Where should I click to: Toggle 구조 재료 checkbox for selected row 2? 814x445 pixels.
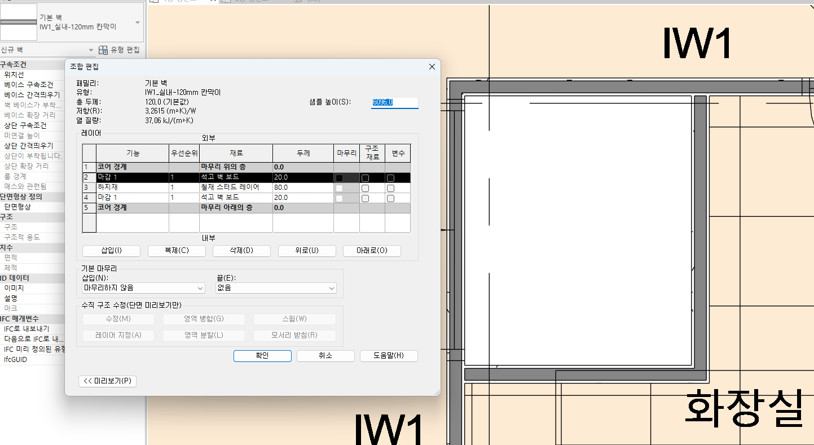coord(365,178)
